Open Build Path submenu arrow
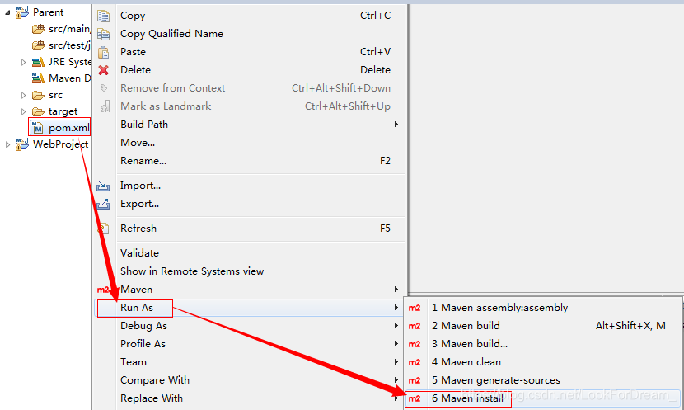Image resolution: width=684 pixels, height=410 pixels. (x=396, y=125)
